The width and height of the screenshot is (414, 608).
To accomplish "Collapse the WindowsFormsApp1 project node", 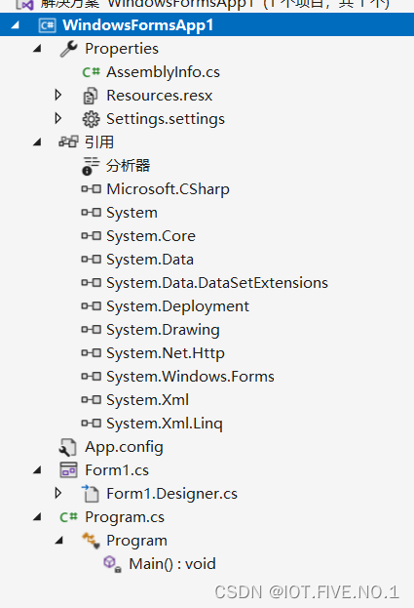I will (x=16, y=25).
